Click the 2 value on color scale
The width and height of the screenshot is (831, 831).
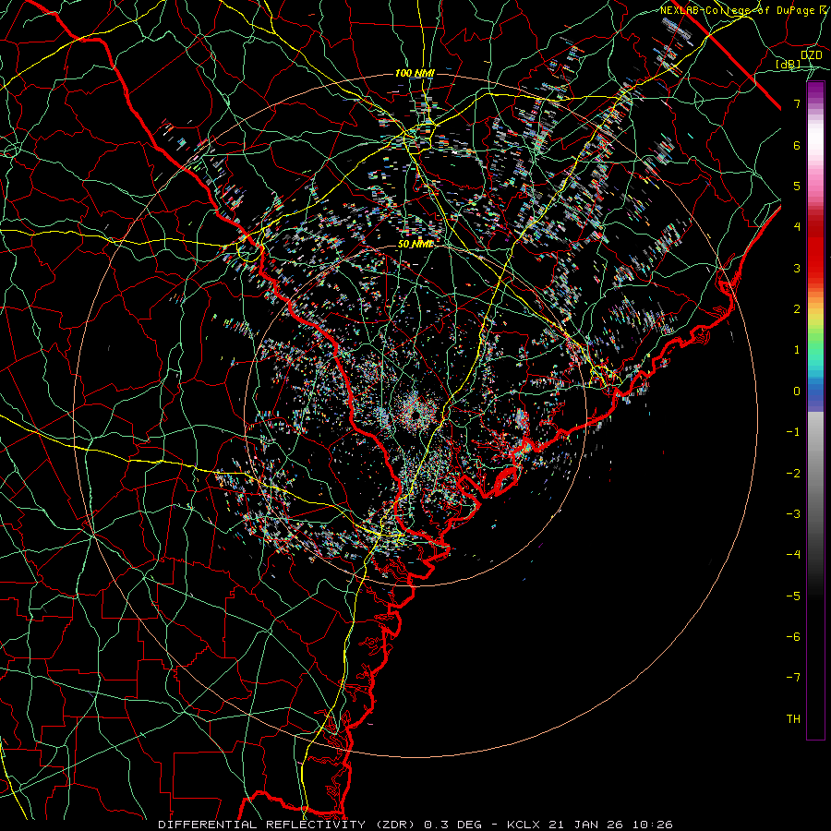click(x=797, y=309)
